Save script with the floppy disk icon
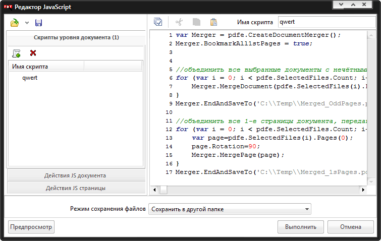381x241 pixels. [39, 23]
